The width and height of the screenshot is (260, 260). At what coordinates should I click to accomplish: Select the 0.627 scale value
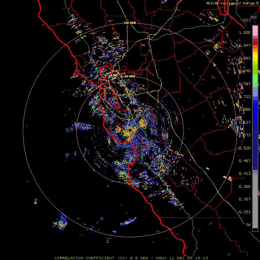(x=245, y=122)
